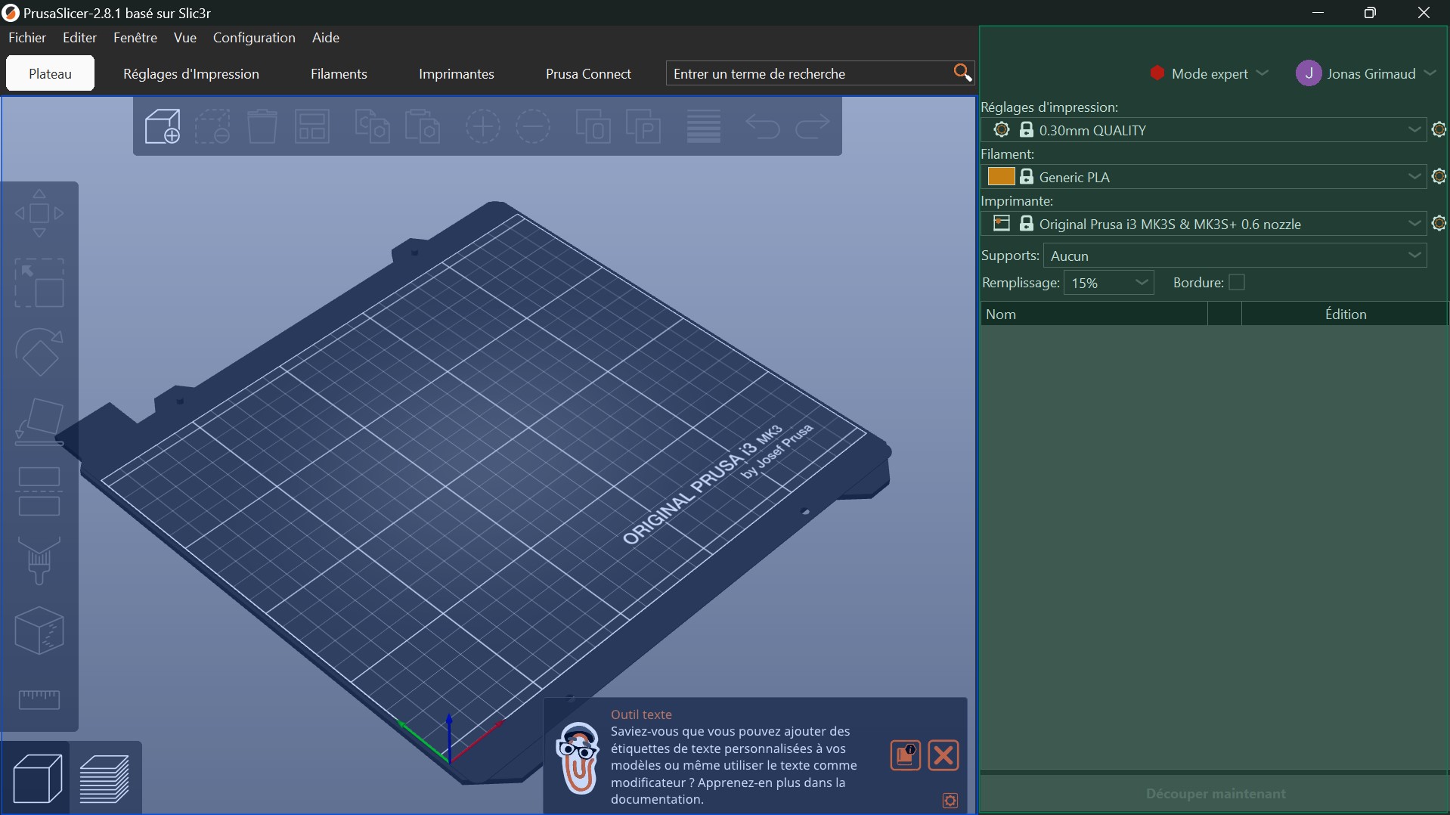Edit printer preset cog icon

point(1439,224)
